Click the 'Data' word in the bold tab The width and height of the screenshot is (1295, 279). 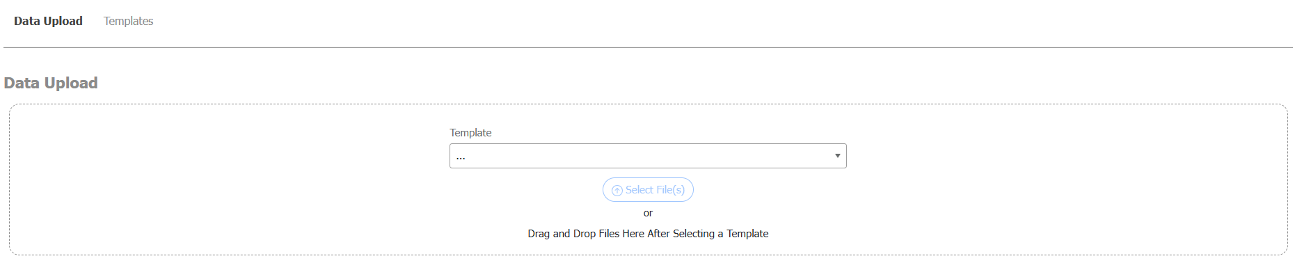click(x=26, y=21)
